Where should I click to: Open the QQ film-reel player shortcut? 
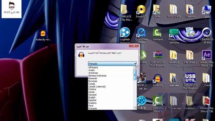141,101
